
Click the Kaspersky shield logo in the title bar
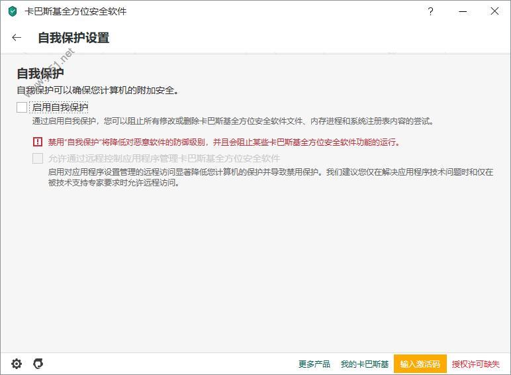(13, 11)
